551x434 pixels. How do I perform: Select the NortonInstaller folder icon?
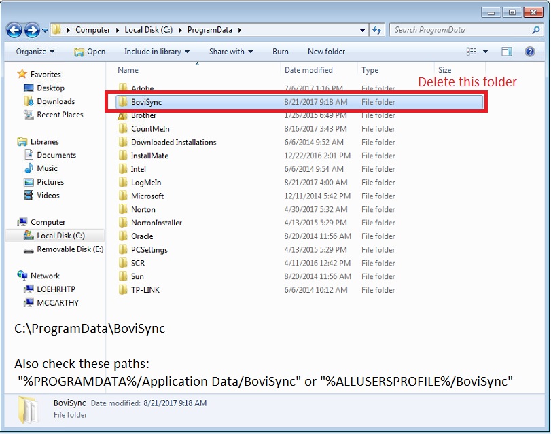tap(123, 223)
